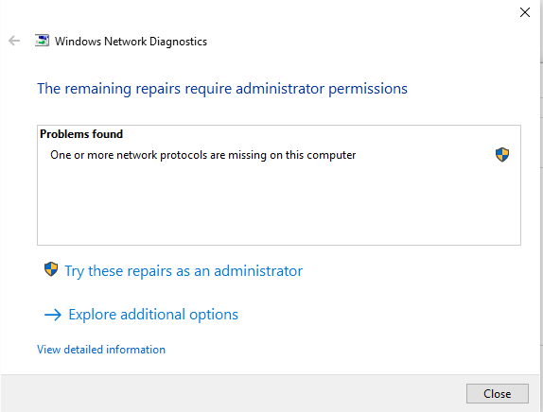Click the empty area inside the Problems found list

279,204
